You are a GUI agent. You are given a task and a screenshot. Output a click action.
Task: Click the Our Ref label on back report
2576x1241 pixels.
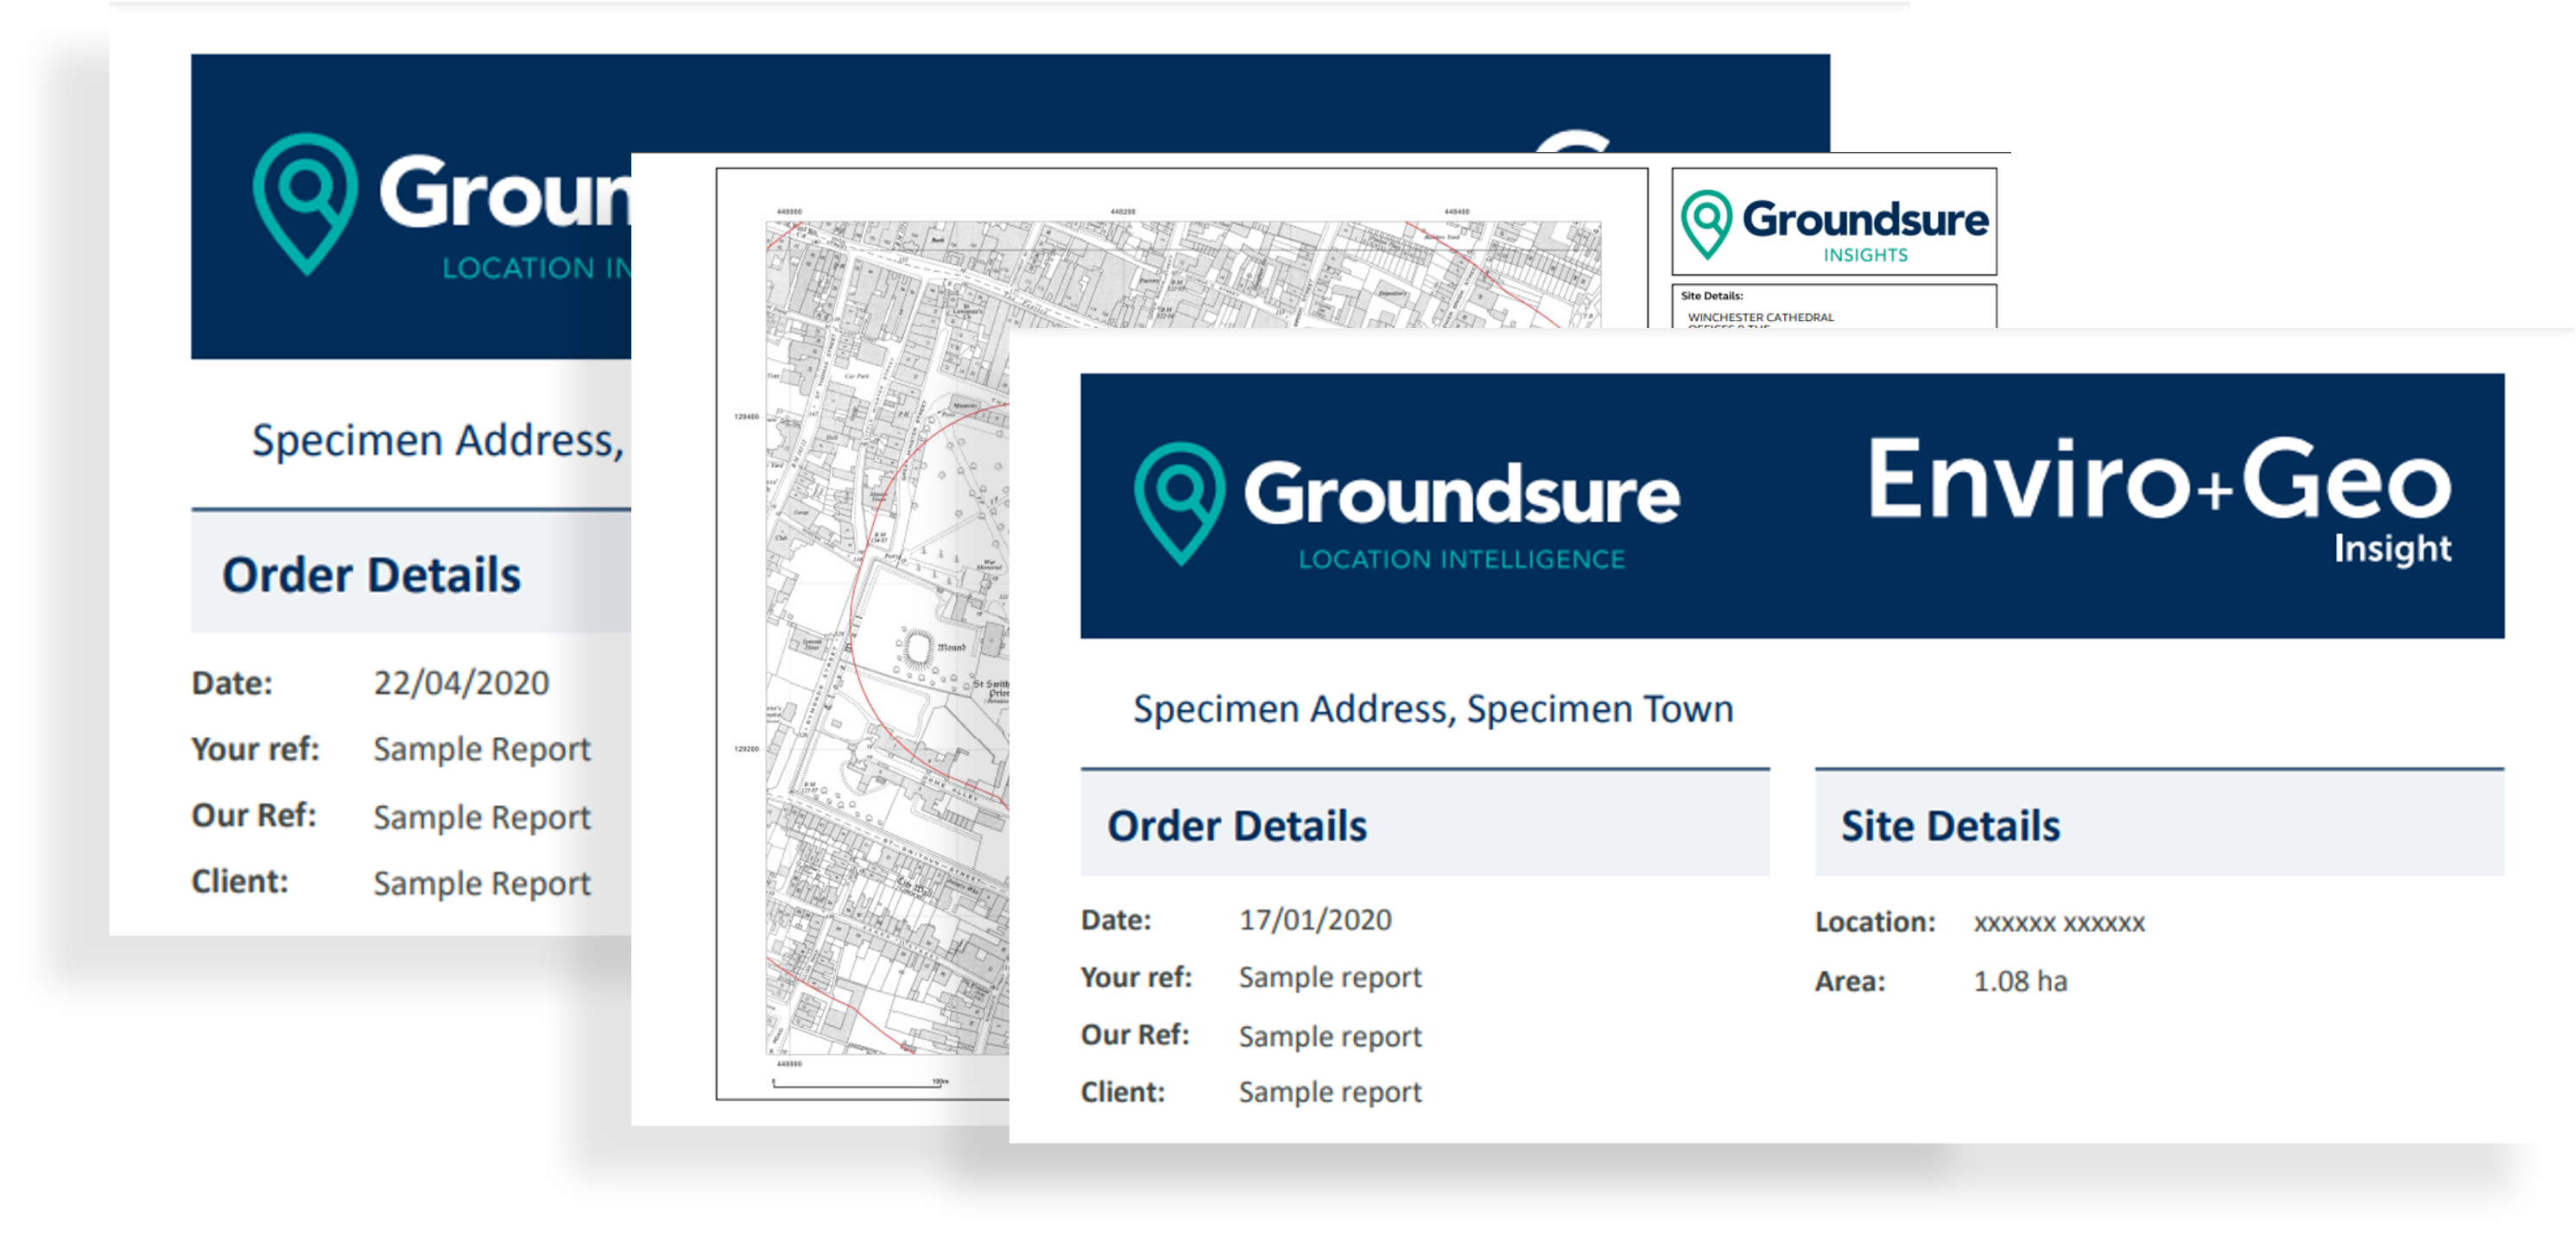pos(254,816)
